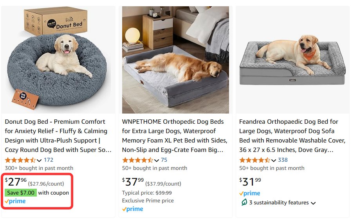Screen dimensions: 352x222
Task: Expand the Feandrea rating popover arrow
Action: point(274,160)
